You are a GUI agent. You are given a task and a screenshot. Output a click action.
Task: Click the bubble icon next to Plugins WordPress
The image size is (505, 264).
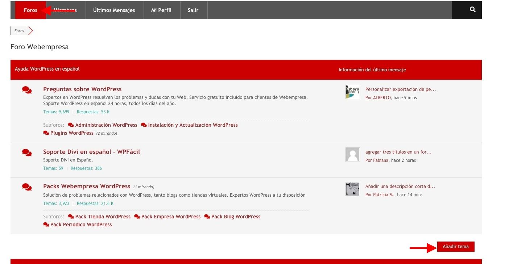coord(46,133)
